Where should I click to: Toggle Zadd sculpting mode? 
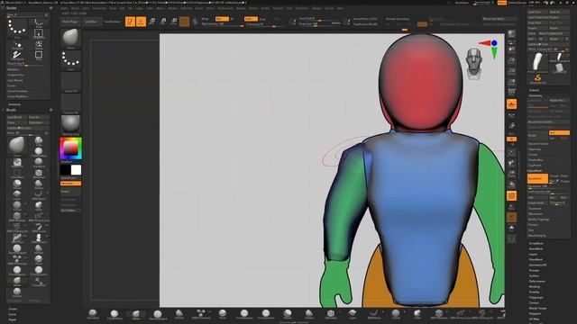(251, 19)
